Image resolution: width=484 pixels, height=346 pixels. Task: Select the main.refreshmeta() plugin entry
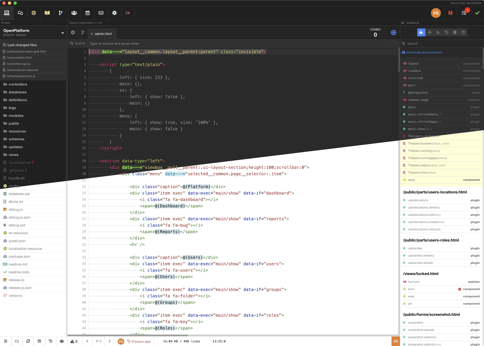point(441,115)
